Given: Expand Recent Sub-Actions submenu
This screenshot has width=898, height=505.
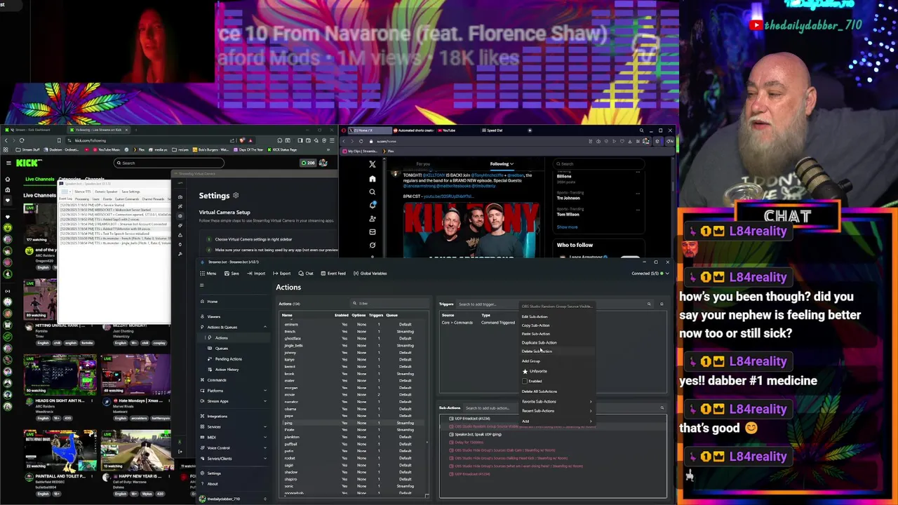Looking at the screenshot, I should point(557,411).
